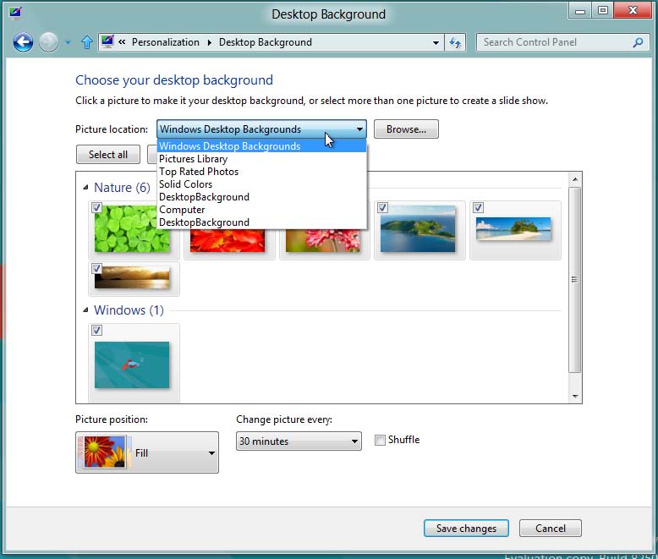Select the beach panorama wallpaper thumbnail
658x559 pixels.
point(513,229)
